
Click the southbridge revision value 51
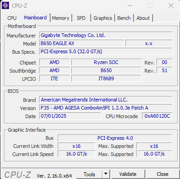click(x=164, y=70)
